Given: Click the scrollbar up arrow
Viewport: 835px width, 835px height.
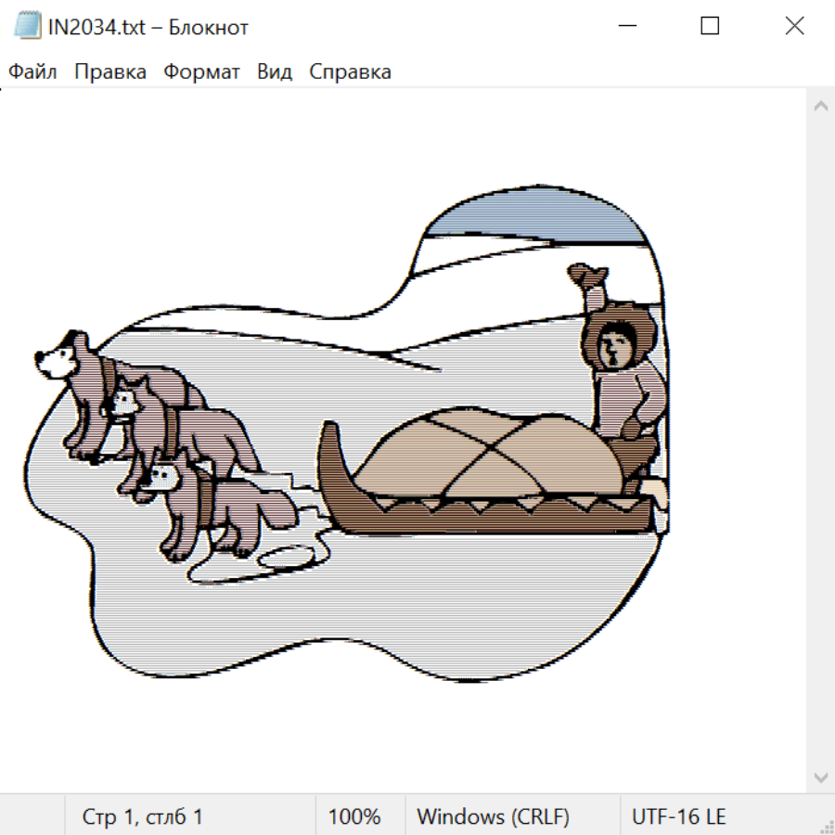Looking at the screenshot, I should 820,107.
